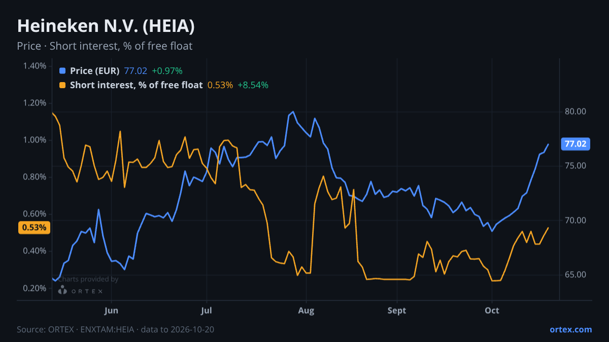609x342 pixels.
Task: Click the blue 77.02 price badge
Action: 576,144
